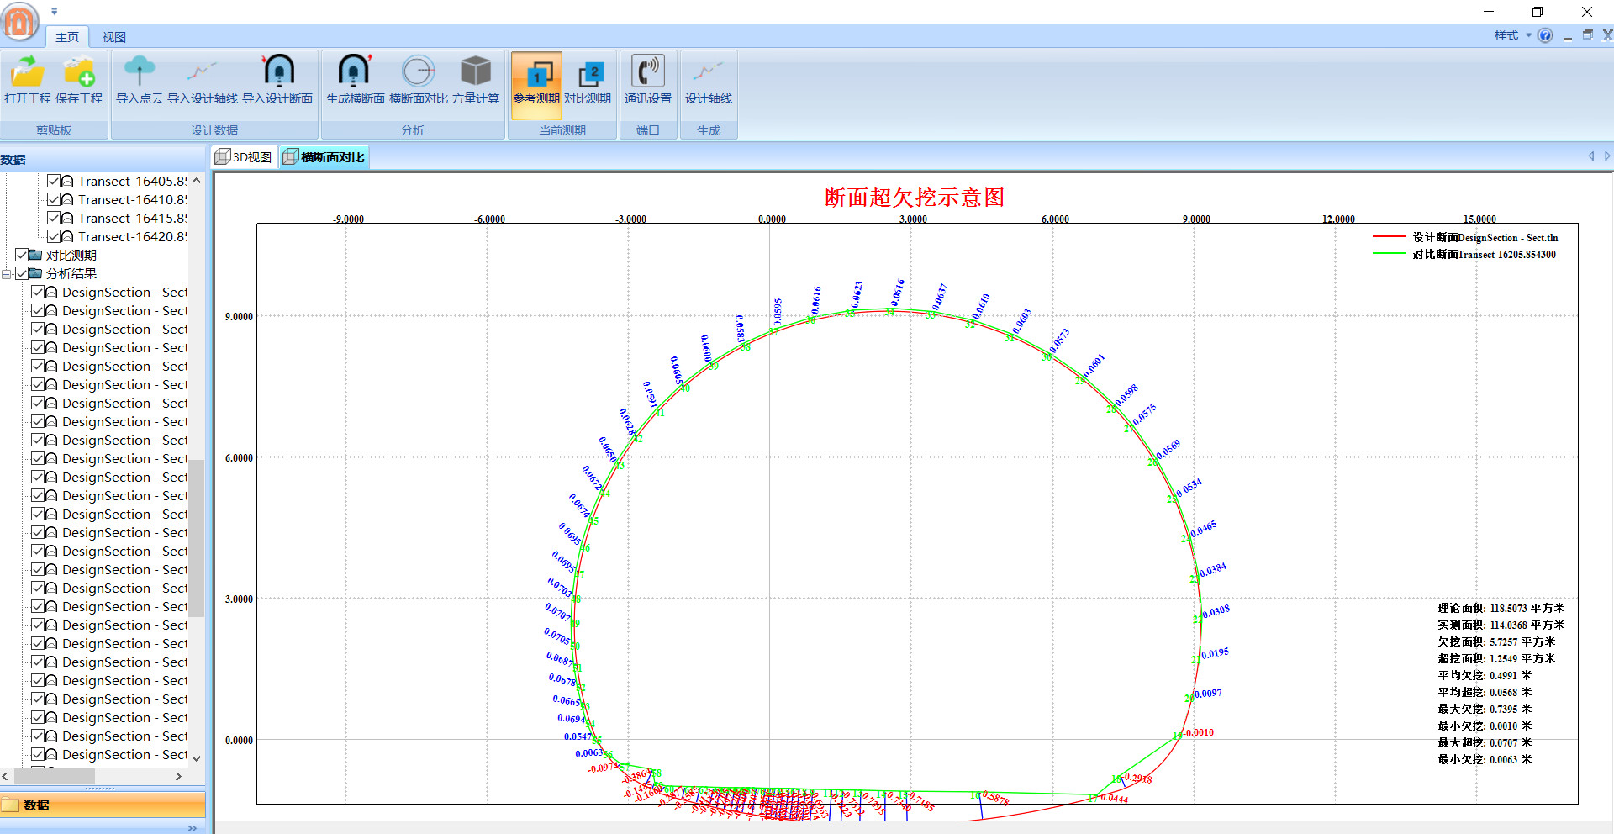Click green 对比断面 legend line

[x=1390, y=253]
